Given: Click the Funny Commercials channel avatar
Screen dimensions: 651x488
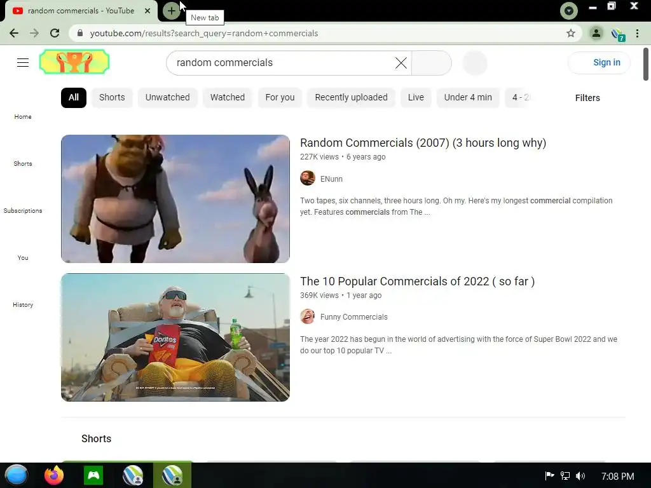Looking at the screenshot, I should pos(308,316).
